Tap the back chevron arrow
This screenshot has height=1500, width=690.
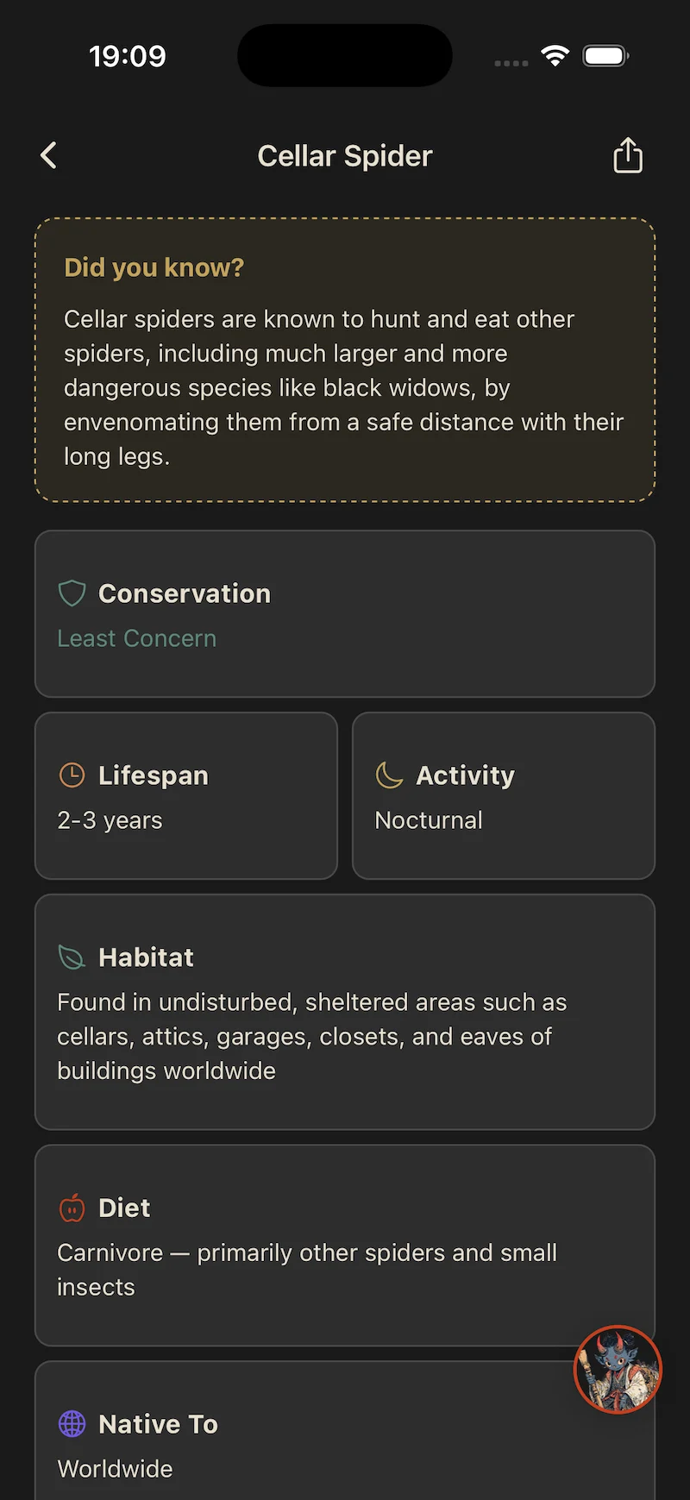pos(49,156)
